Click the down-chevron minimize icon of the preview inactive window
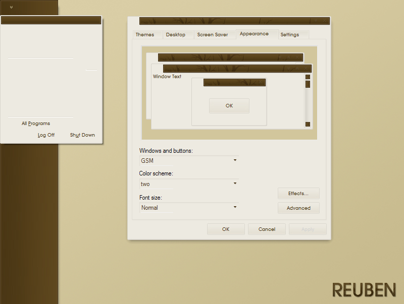Screen dimensions: 404x304 click(280, 57)
